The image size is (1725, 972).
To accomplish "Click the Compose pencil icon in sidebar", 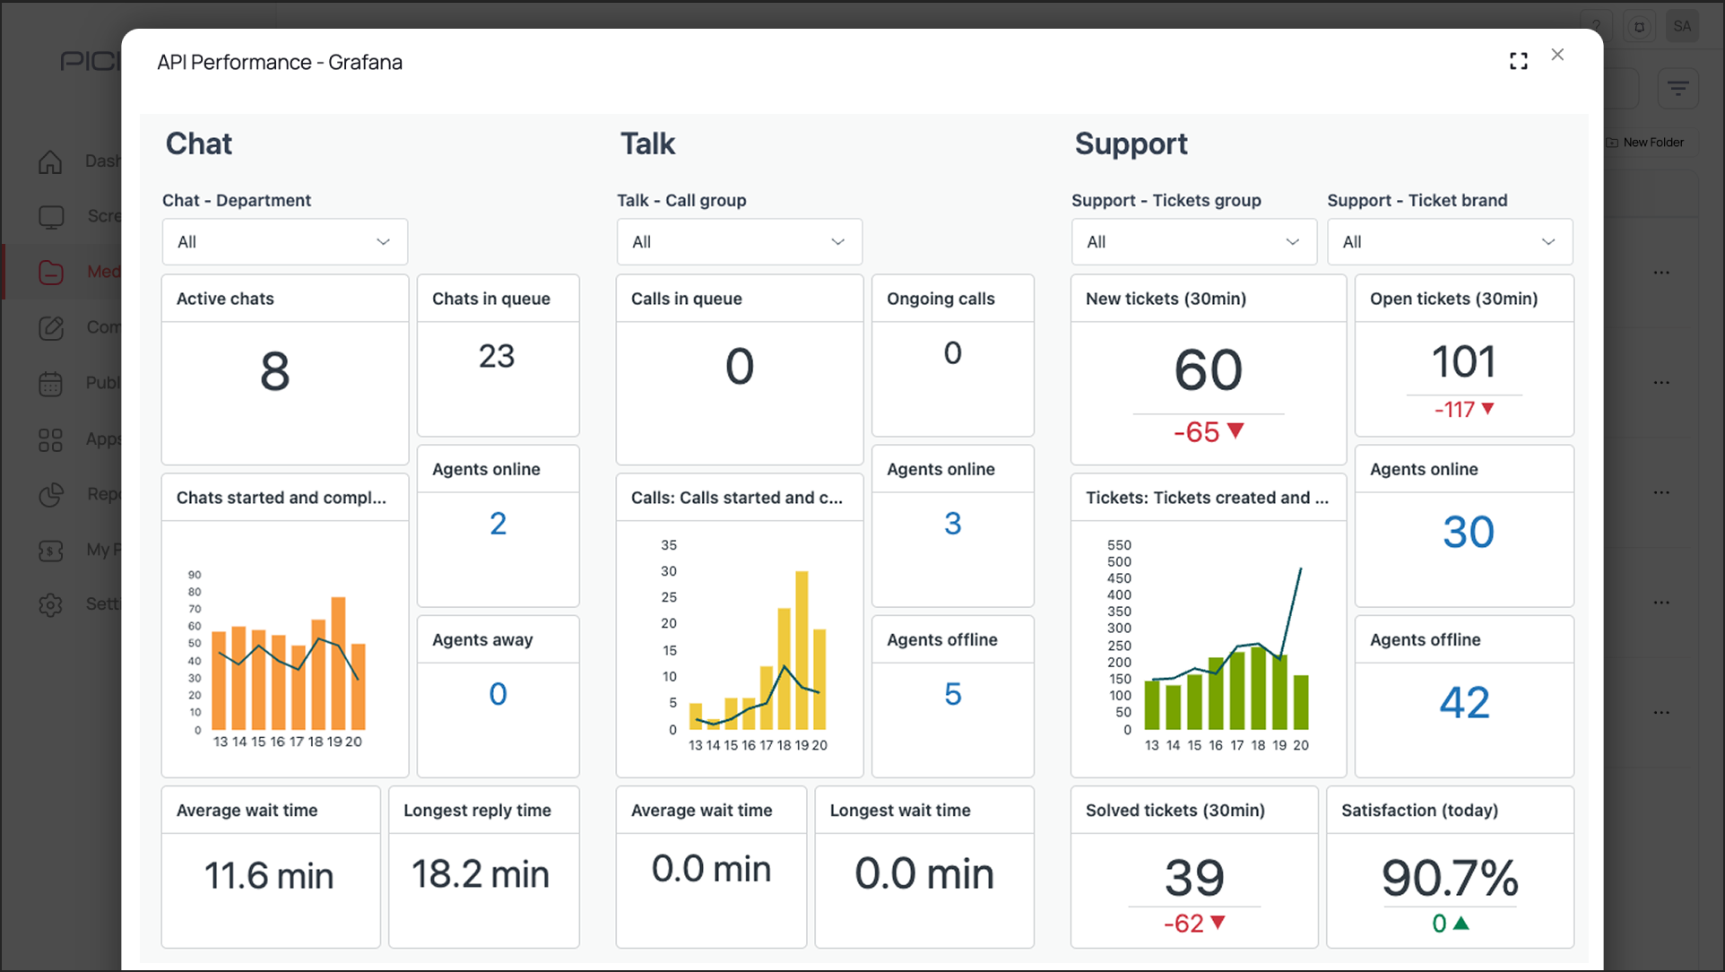I will coord(51,327).
